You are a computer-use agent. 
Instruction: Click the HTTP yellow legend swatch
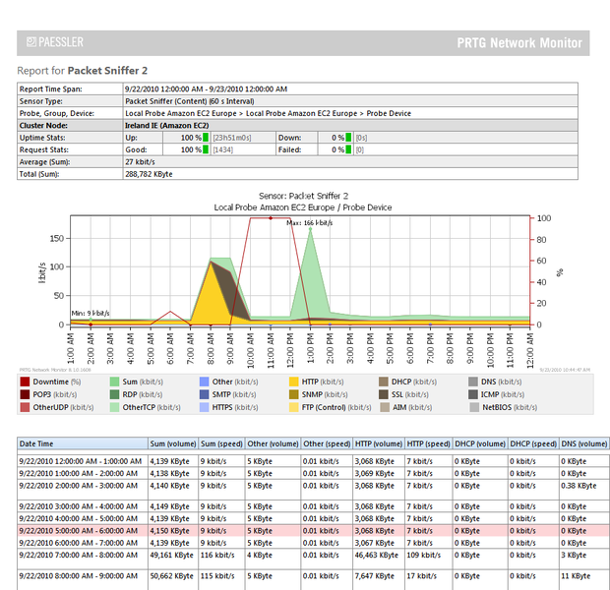[x=294, y=382]
